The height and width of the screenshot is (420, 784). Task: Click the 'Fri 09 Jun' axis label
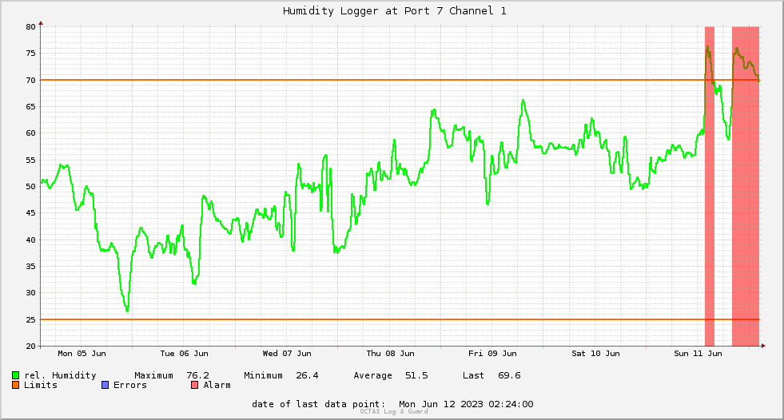(x=492, y=353)
